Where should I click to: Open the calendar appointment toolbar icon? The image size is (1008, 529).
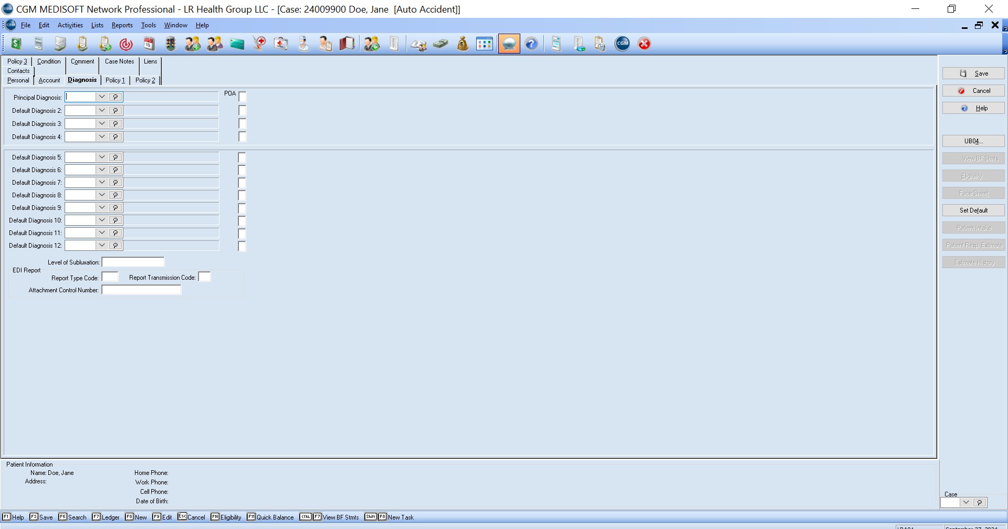(149, 44)
